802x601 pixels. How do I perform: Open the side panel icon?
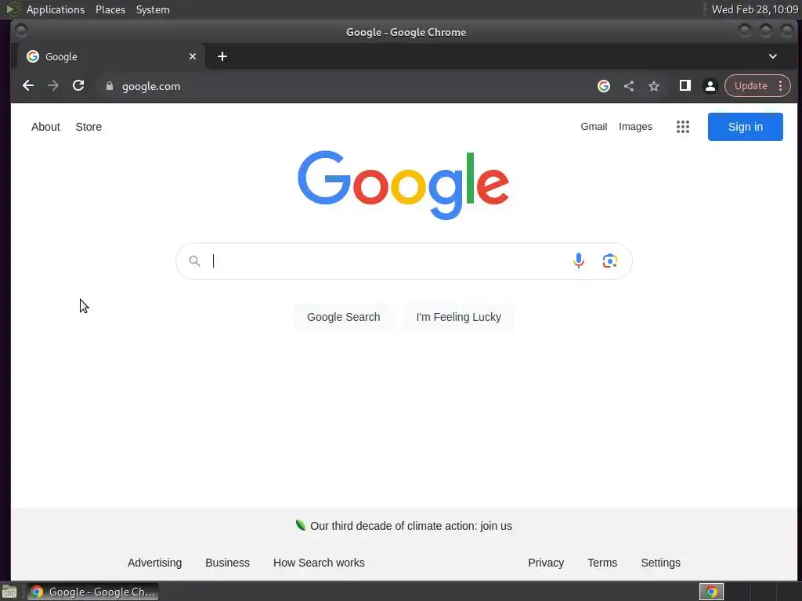click(685, 85)
